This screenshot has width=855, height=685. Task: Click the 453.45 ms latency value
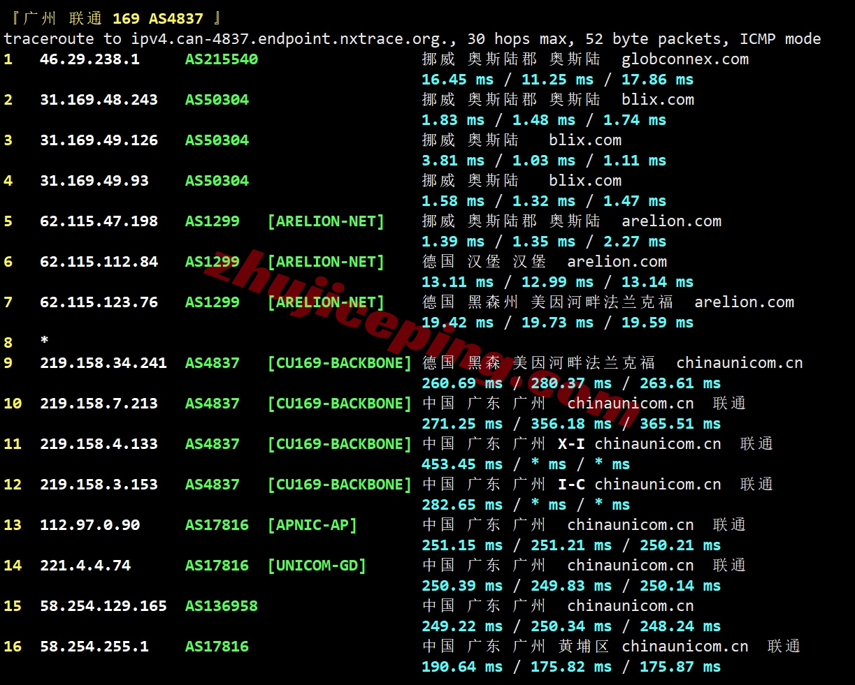point(462,464)
